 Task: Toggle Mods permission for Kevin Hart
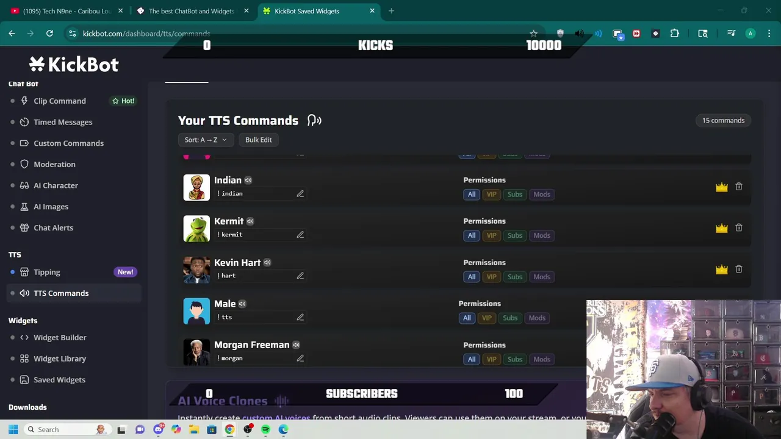click(542, 277)
